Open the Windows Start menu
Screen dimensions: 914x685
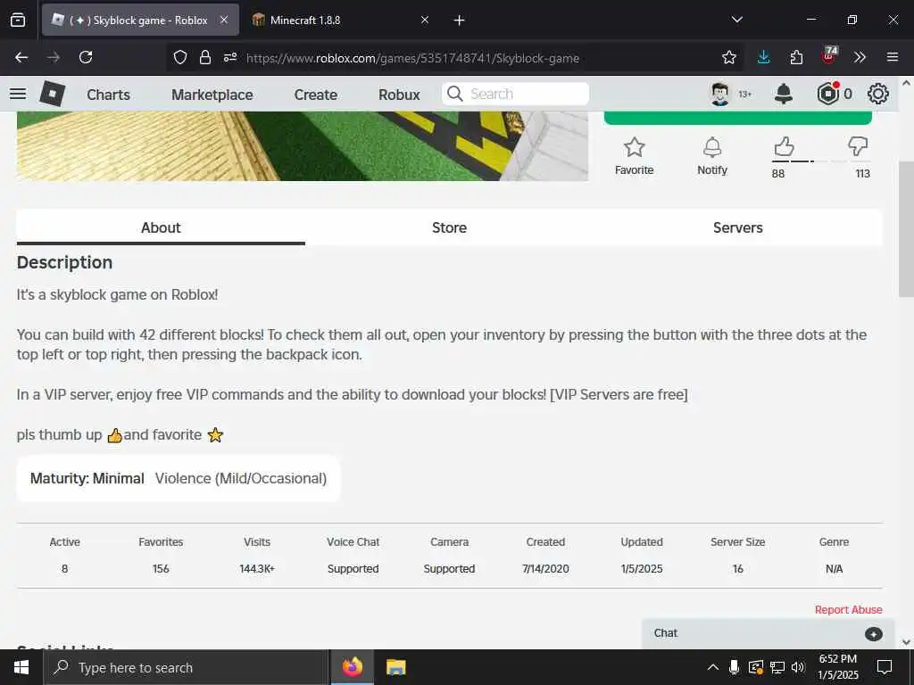pos(21,667)
